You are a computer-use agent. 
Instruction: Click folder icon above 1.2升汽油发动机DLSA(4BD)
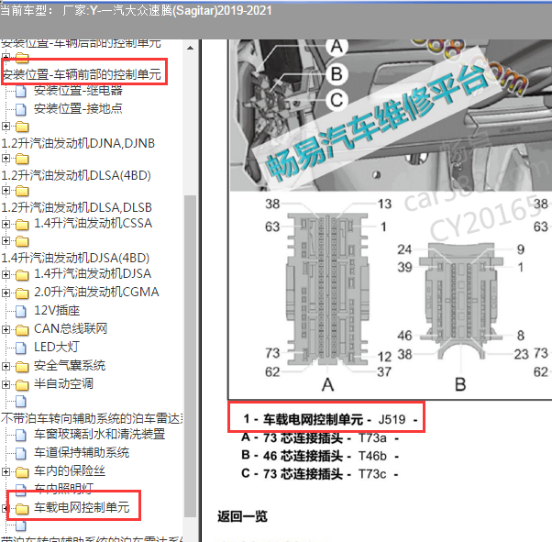pyautogui.click(x=22, y=159)
